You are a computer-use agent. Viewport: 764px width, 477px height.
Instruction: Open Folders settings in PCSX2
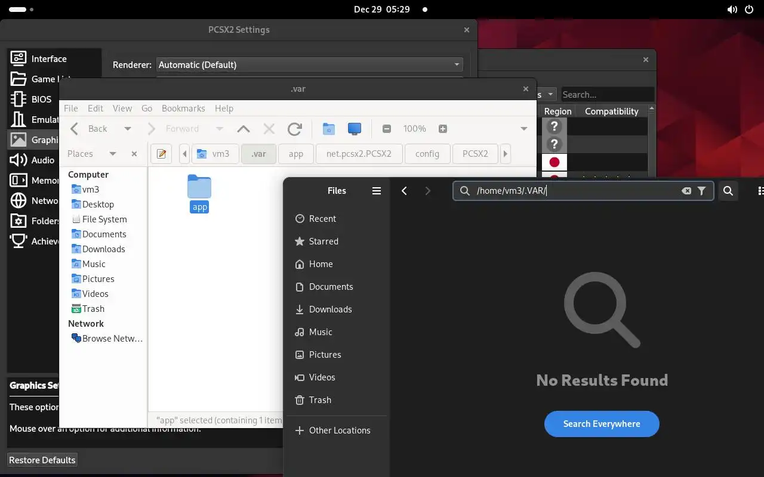click(34, 221)
